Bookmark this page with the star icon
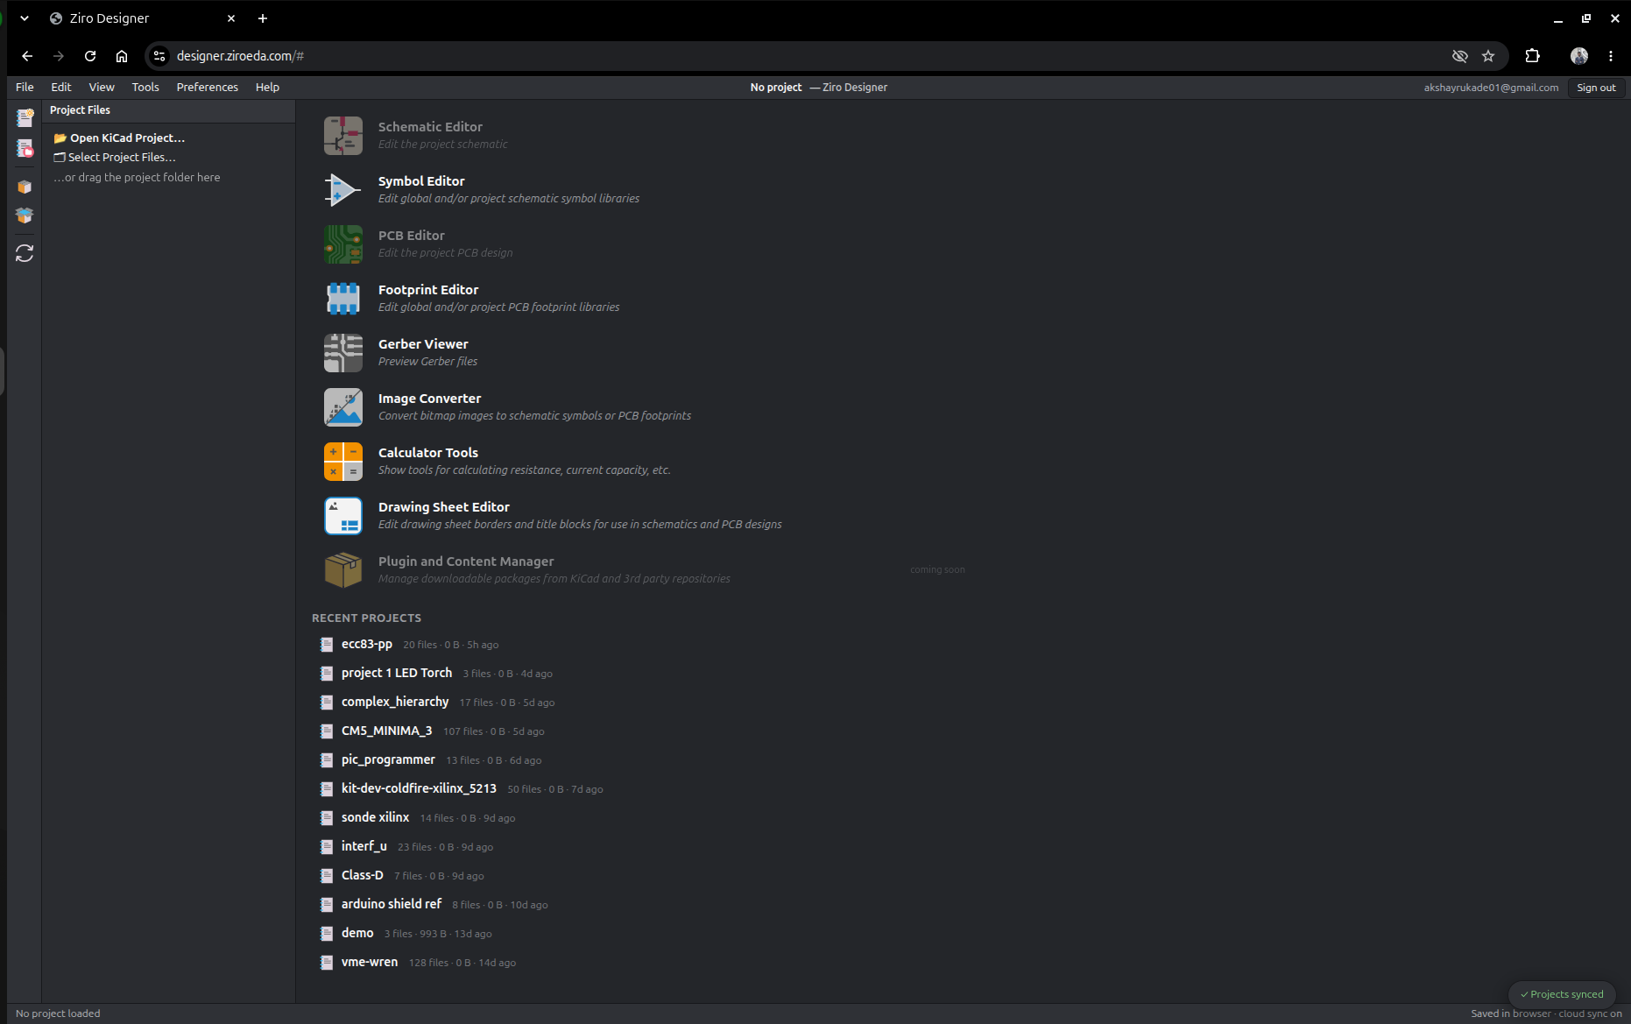1631x1024 pixels. pyautogui.click(x=1488, y=56)
